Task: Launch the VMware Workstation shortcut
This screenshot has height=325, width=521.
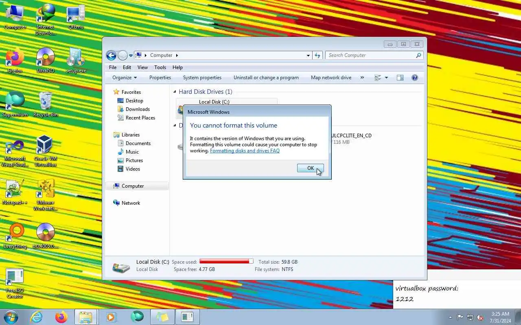Action: click(x=45, y=195)
